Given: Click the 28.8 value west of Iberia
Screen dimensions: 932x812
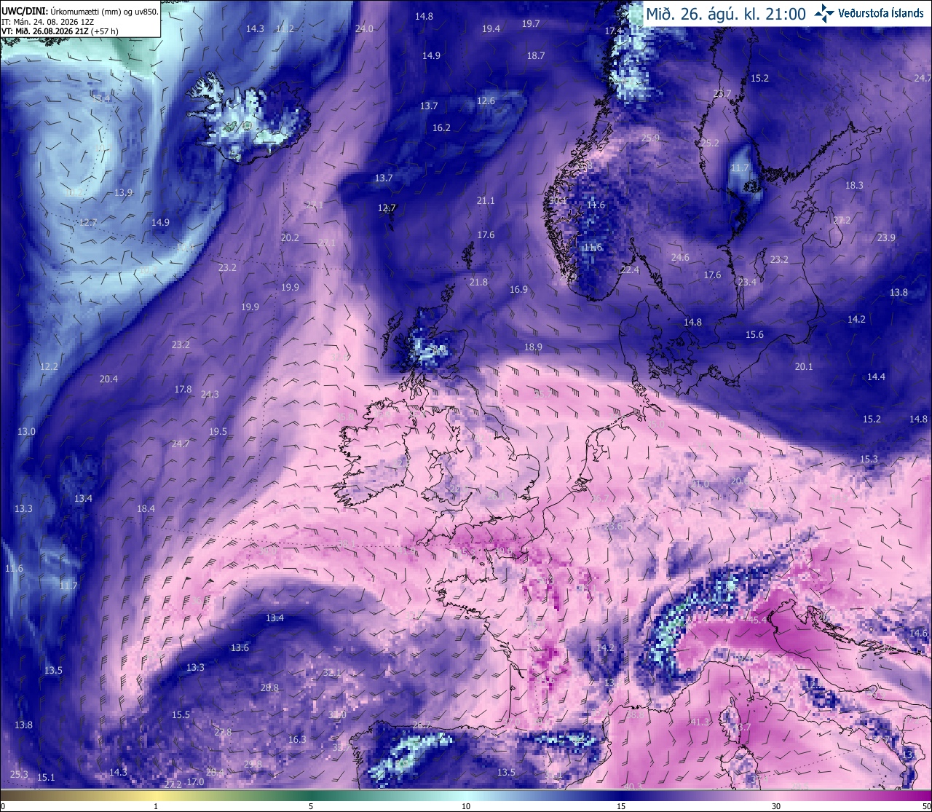Looking at the screenshot, I should click(x=269, y=687).
